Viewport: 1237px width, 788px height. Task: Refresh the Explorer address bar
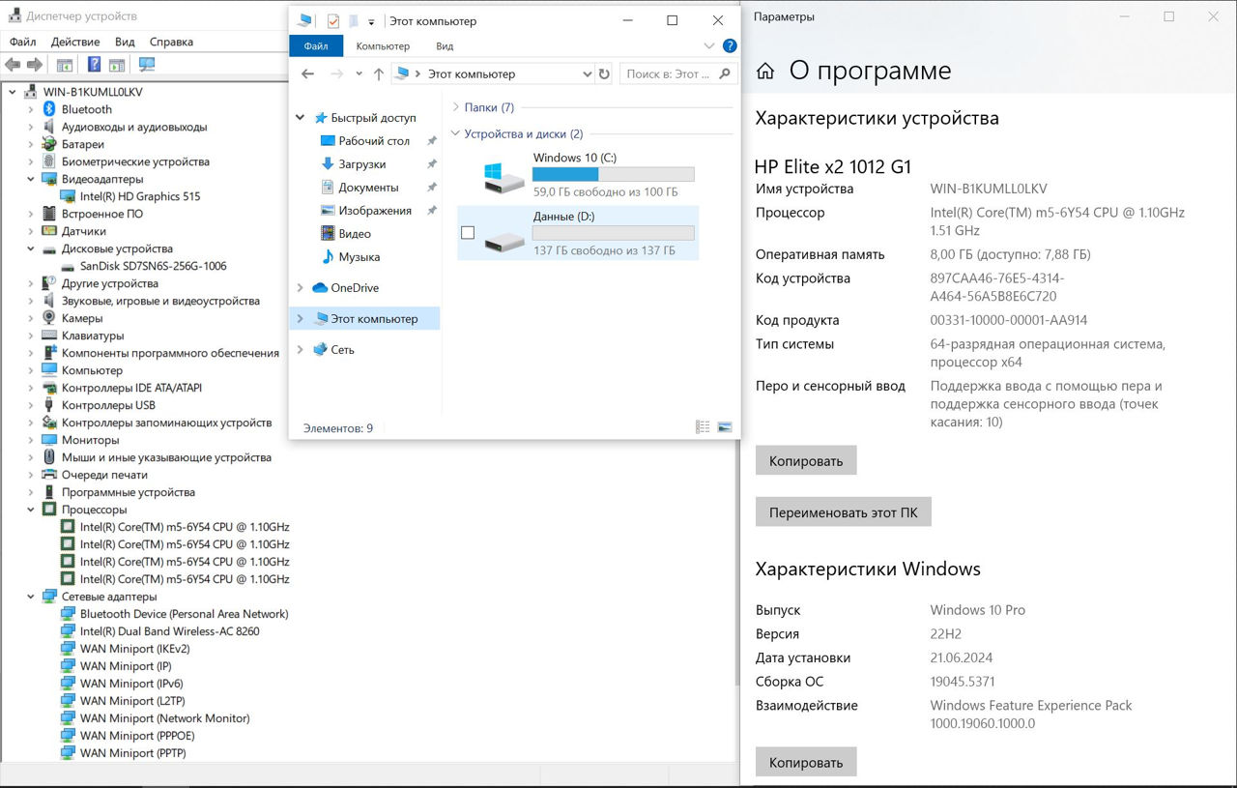604,73
